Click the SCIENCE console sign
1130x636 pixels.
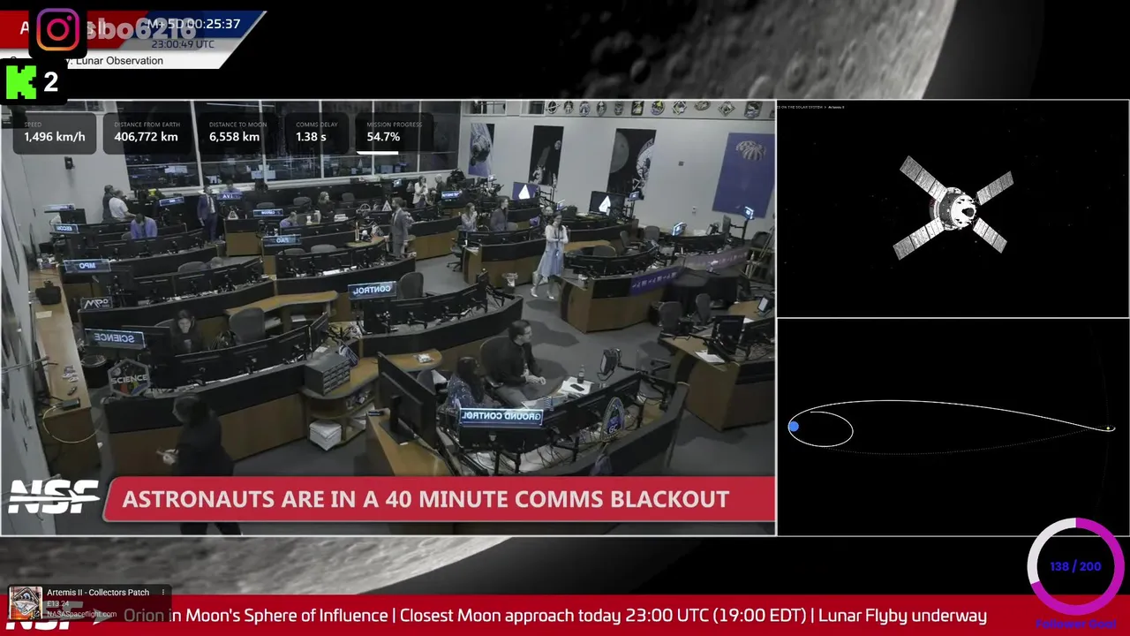[113, 337]
